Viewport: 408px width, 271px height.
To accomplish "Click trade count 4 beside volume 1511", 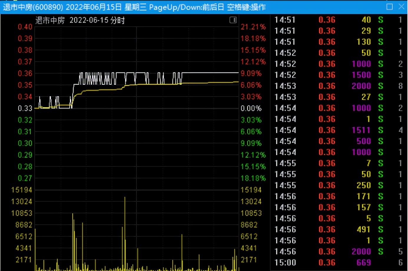I will tap(400, 130).
